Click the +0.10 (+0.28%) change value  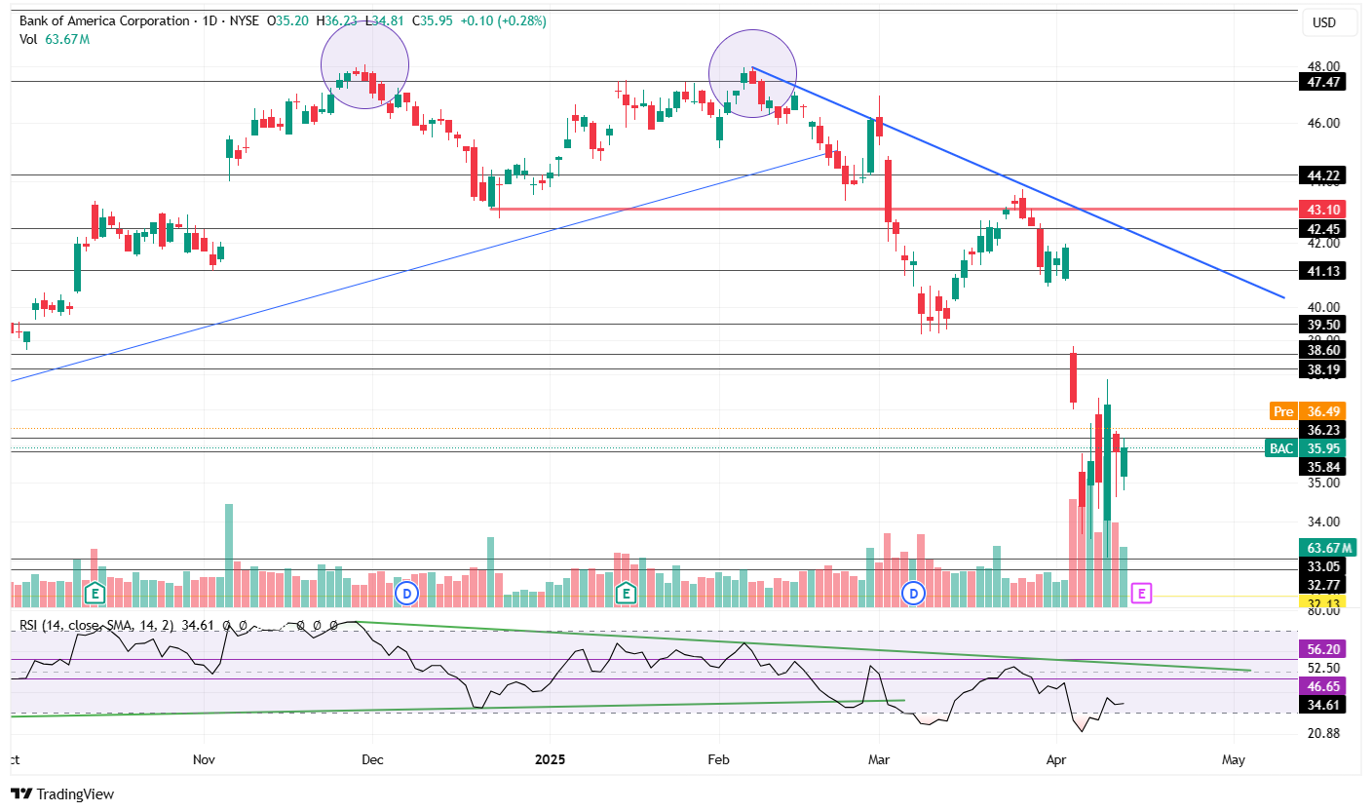click(504, 20)
